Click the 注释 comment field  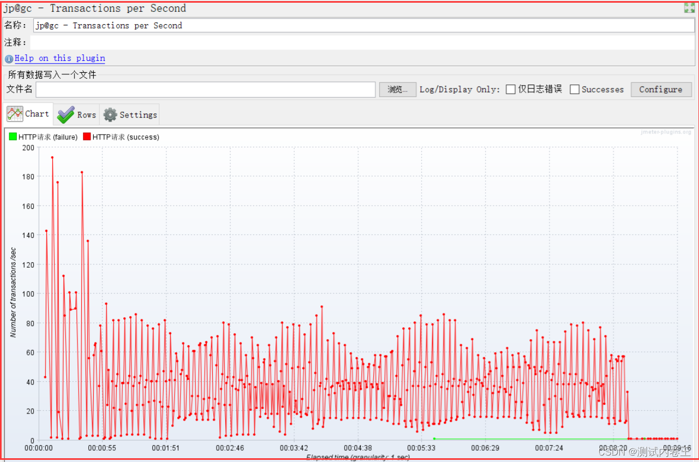click(362, 42)
